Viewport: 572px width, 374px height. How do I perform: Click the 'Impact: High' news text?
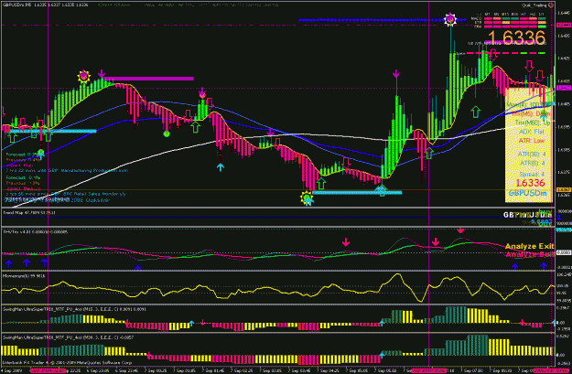pos(19,166)
